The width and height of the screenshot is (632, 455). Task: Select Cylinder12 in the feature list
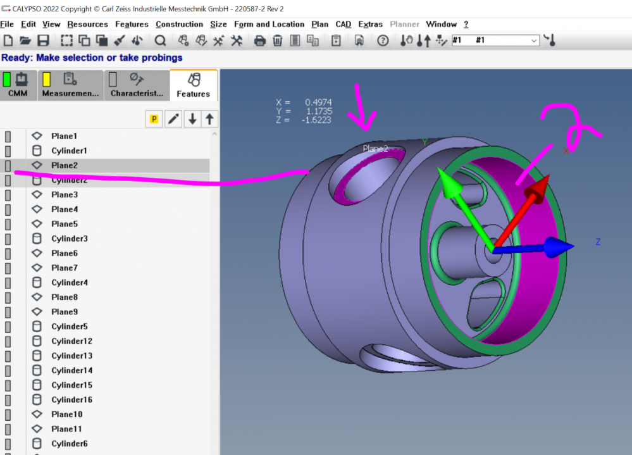71,341
